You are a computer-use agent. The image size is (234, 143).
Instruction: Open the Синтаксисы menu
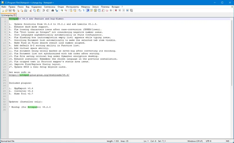click(49, 7)
